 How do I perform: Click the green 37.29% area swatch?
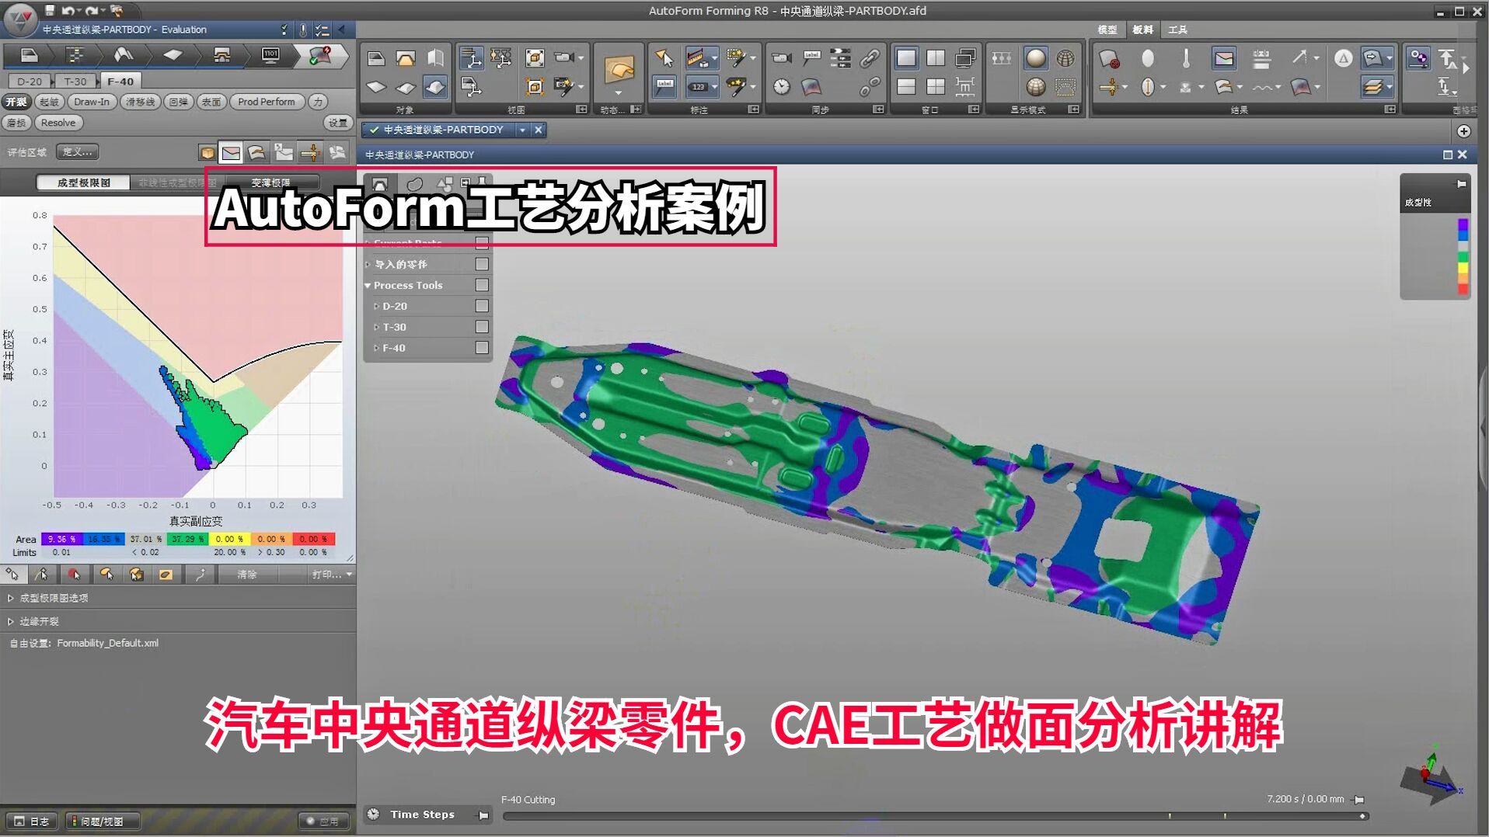187,539
